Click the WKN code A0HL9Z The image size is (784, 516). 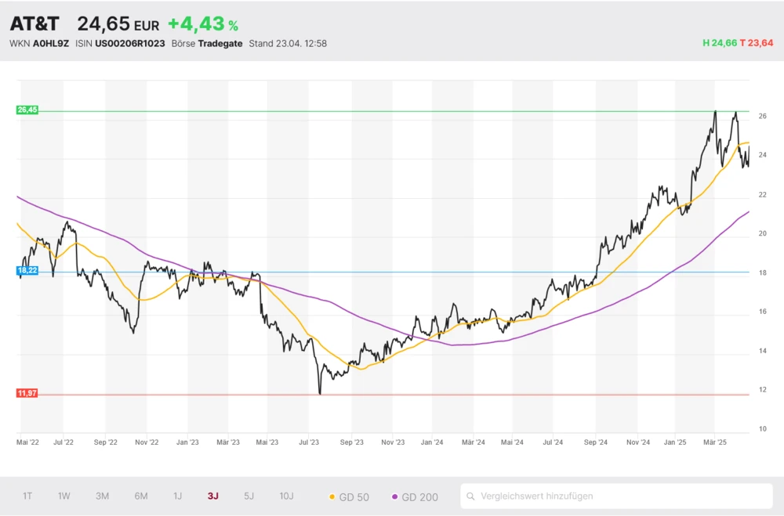pyautogui.click(x=51, y=44)
